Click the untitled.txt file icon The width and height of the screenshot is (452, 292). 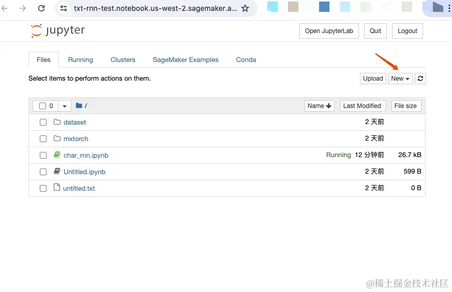pyautogui.click(x=57, y=188)
